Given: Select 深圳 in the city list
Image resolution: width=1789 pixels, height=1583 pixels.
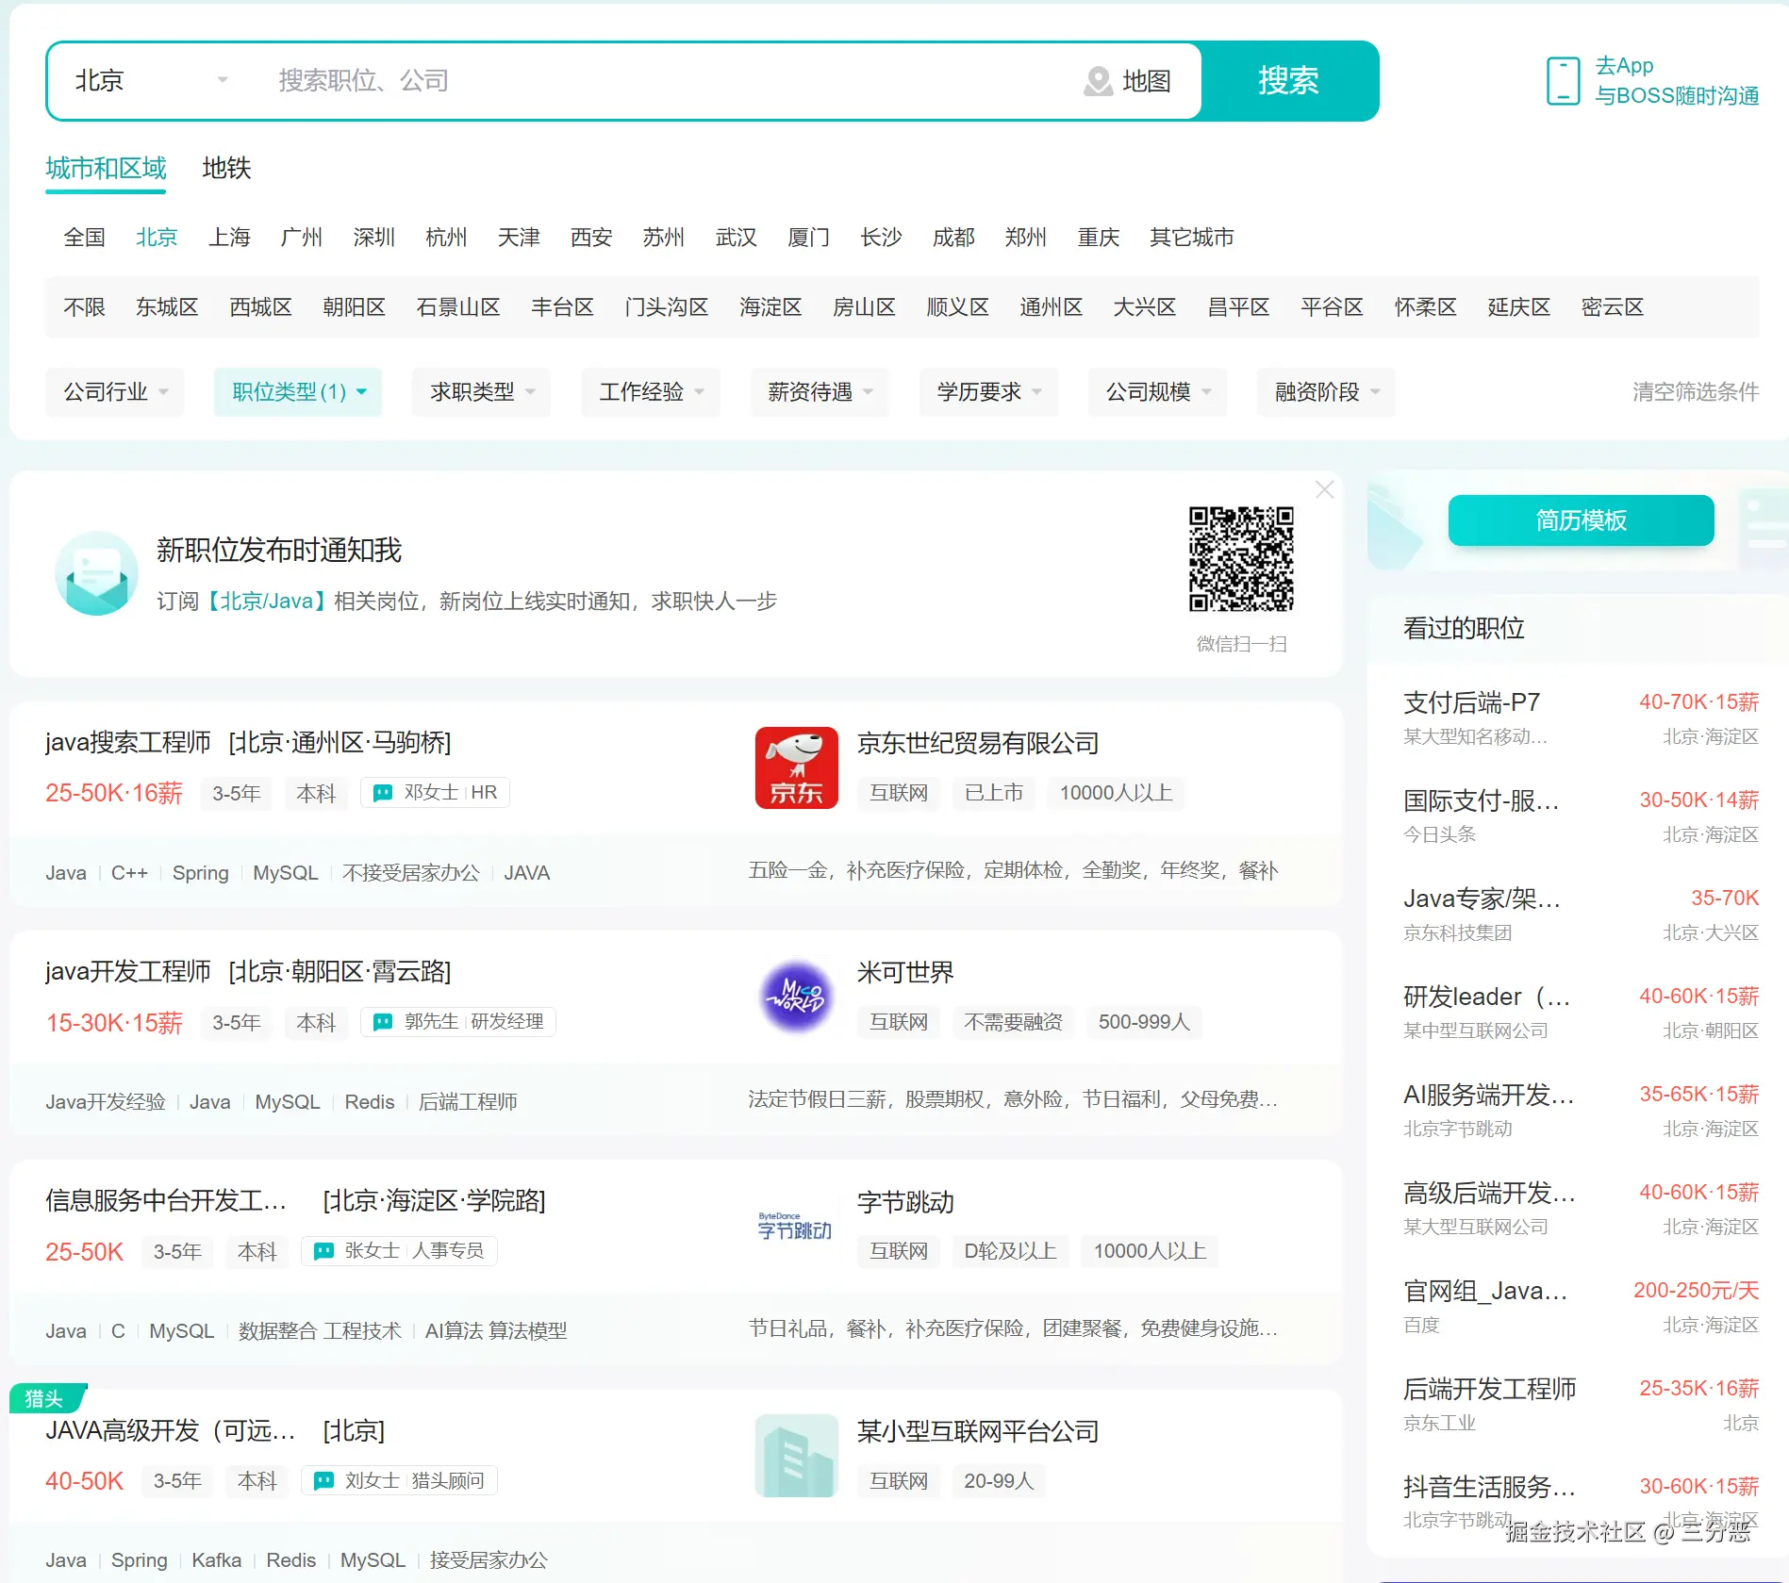Looking at the screenshot, I should (374, 237).
